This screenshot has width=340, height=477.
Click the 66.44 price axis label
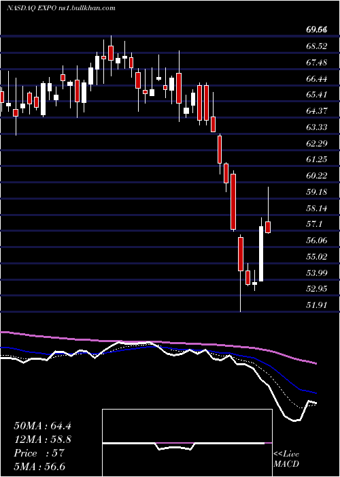click(317, 79)
